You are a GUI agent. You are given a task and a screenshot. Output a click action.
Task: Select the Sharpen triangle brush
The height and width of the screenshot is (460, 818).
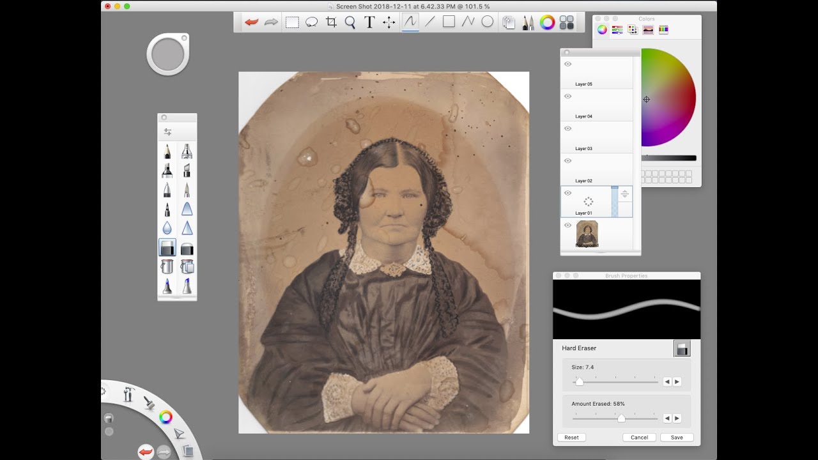click(187, 228)
